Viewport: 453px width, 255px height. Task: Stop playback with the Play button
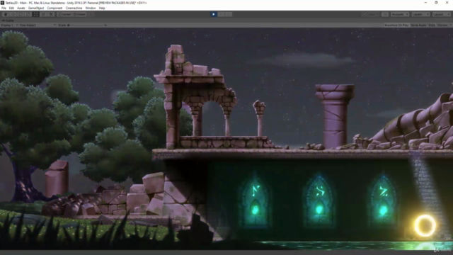214,14
